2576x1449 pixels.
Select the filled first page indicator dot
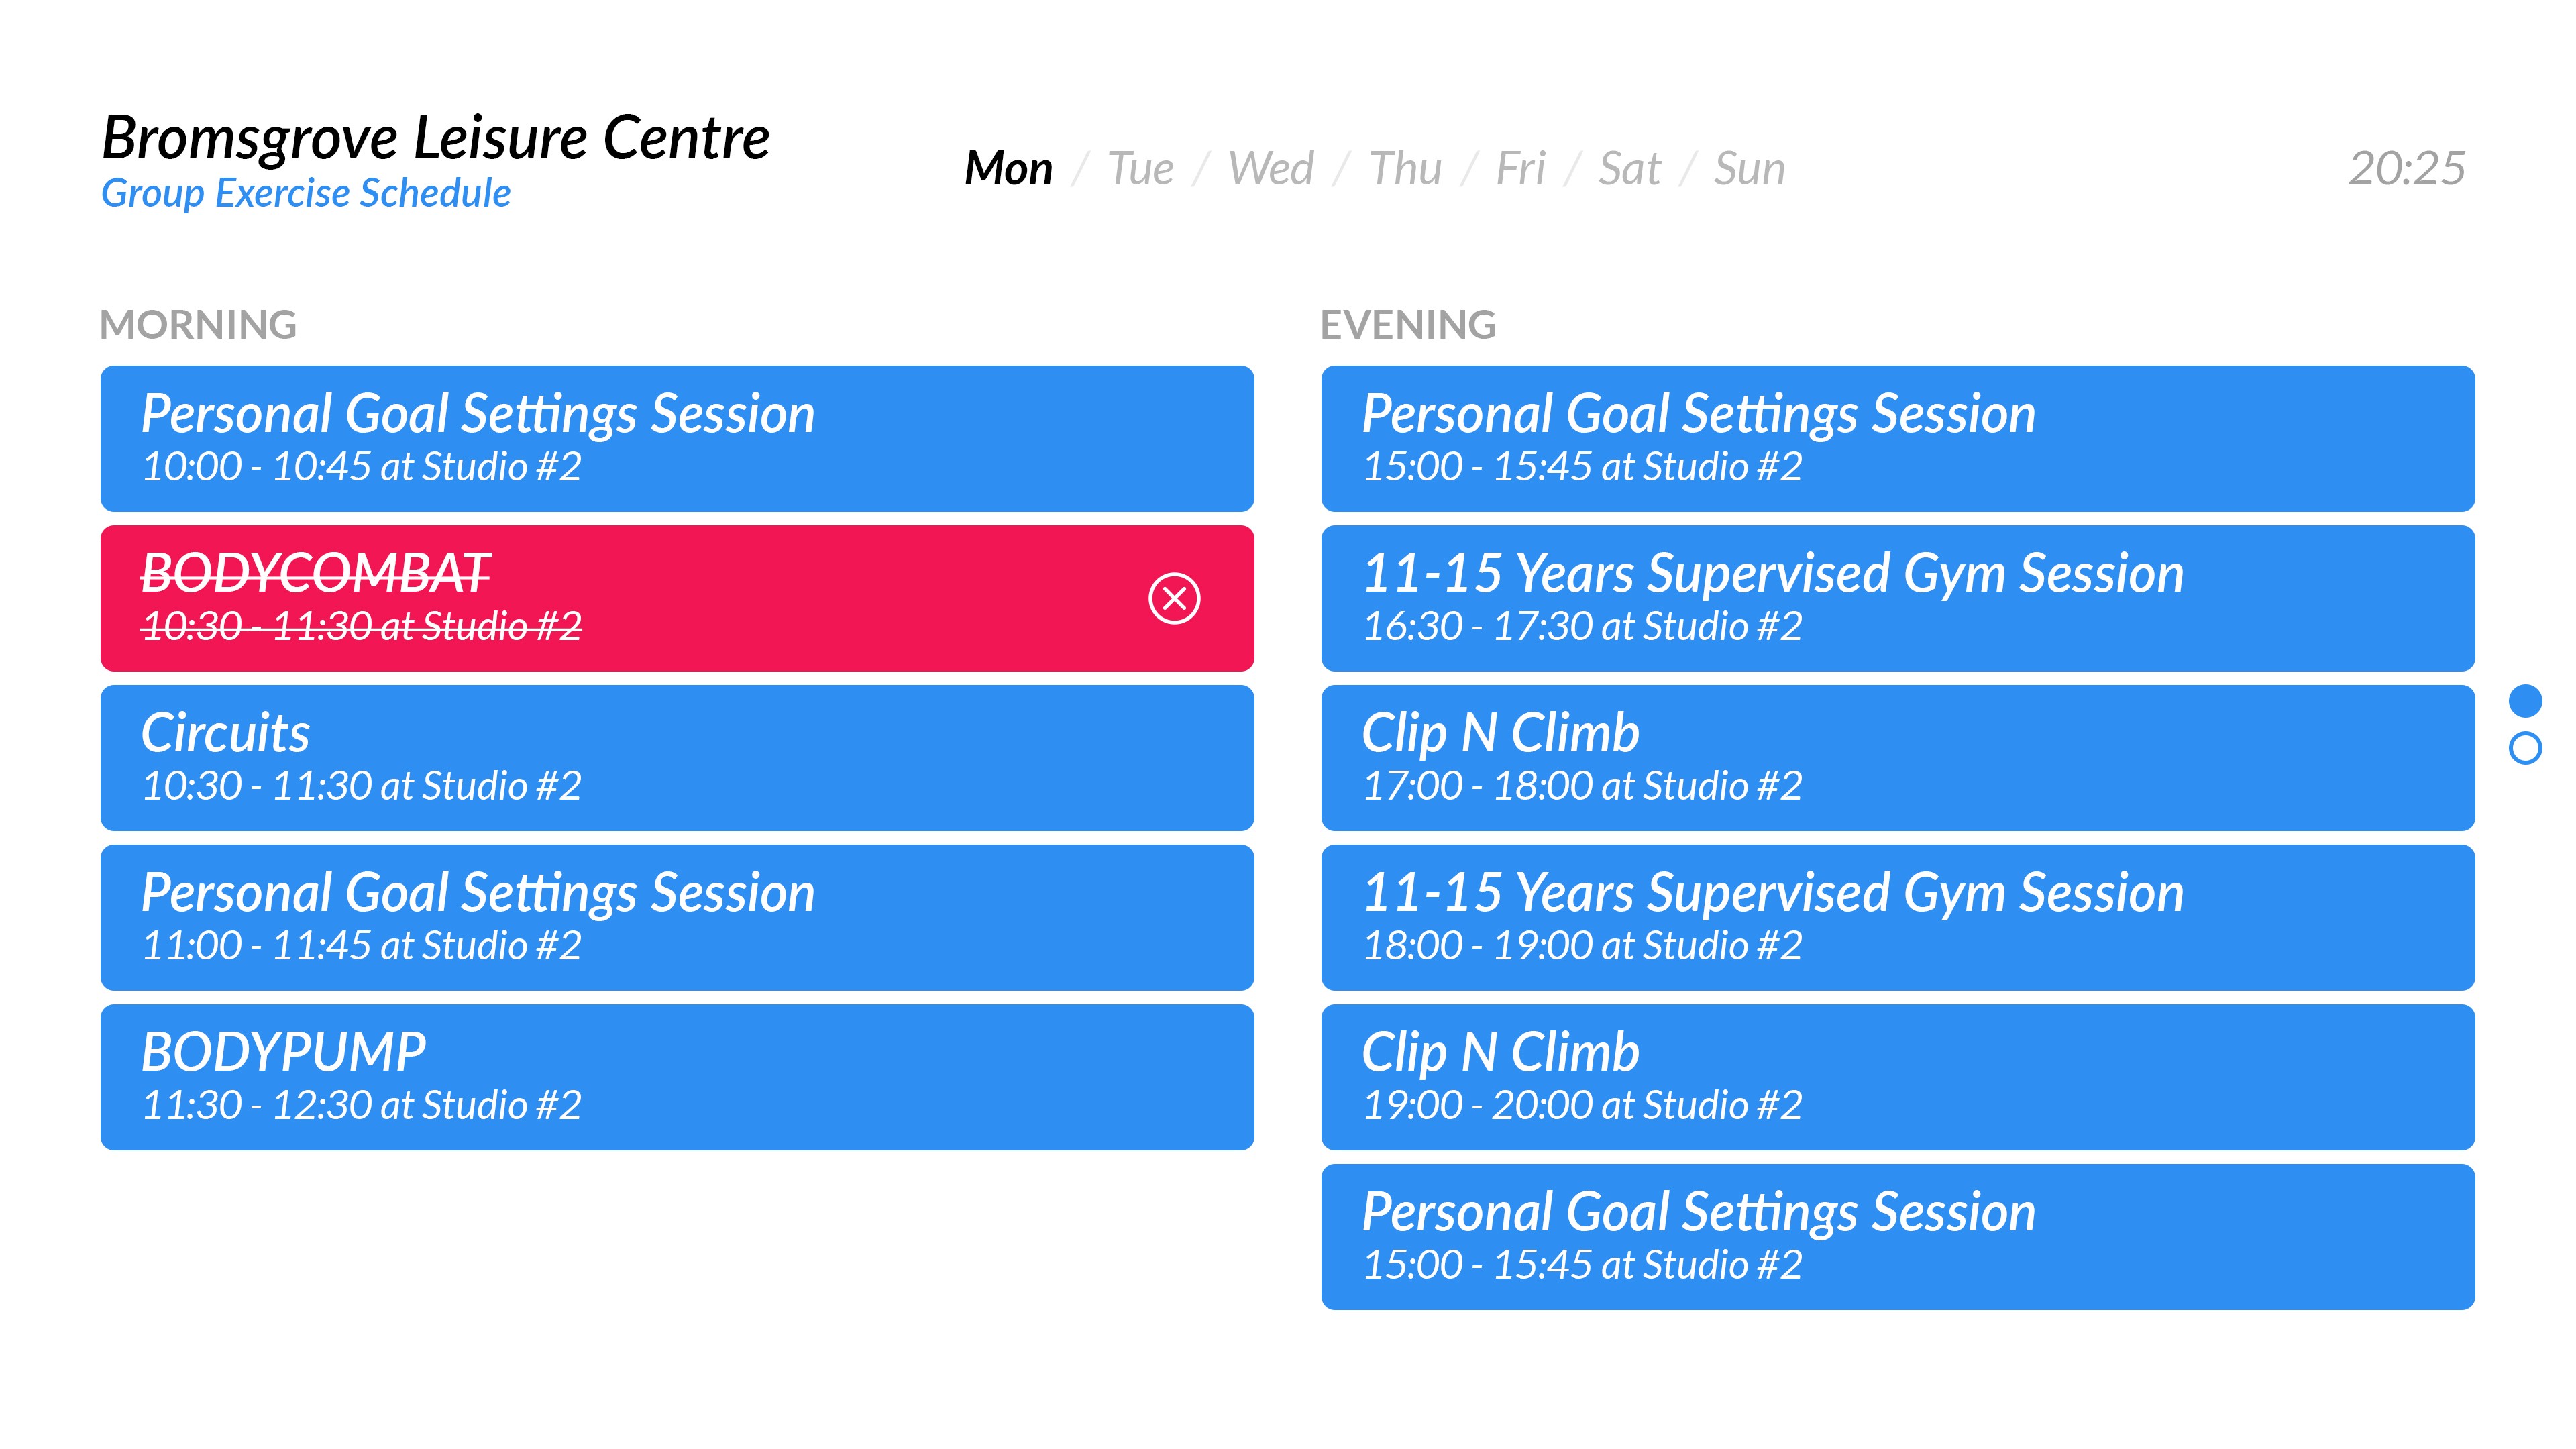point(2525,701)
